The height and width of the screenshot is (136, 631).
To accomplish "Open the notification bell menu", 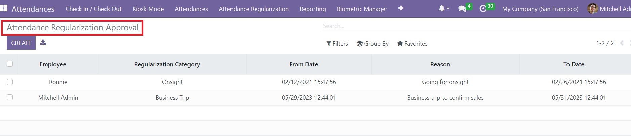I will [x=443, y=9].
